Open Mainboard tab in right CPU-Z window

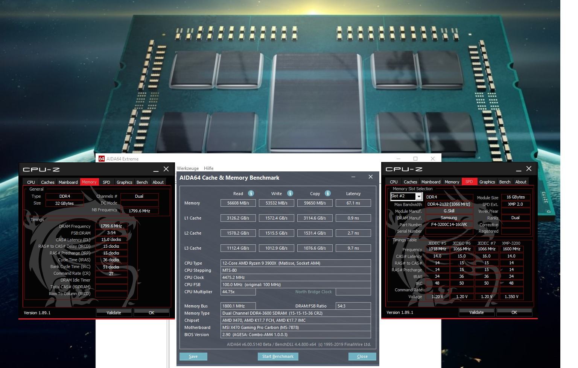(431, 182)
